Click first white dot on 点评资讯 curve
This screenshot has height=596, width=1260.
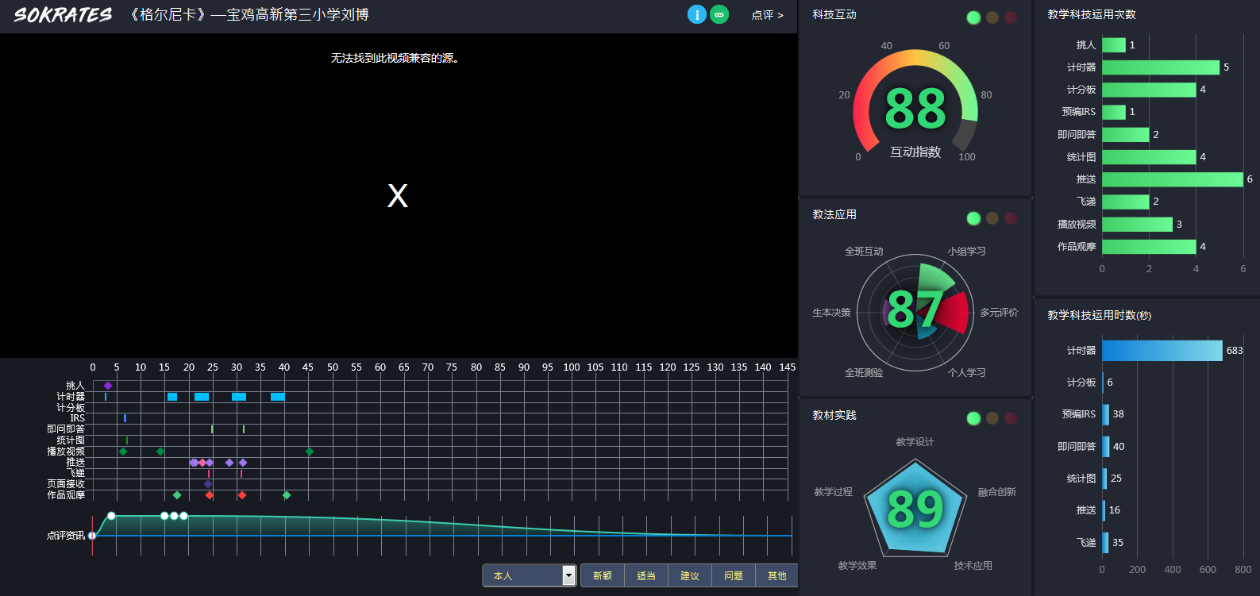[111, 516]
